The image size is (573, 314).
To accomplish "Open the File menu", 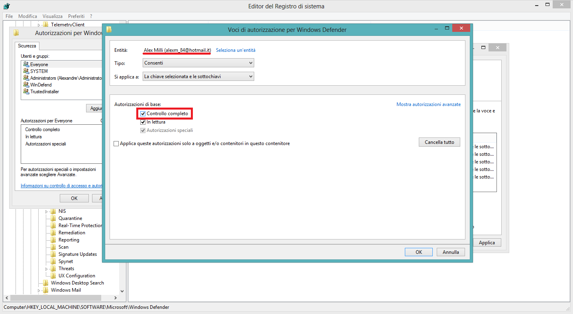I will pyautogui.click(x=9, y=16).
